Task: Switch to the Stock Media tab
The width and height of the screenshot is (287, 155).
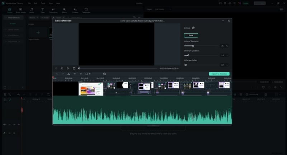Action: pyautogui.click(x=21, y=11)
